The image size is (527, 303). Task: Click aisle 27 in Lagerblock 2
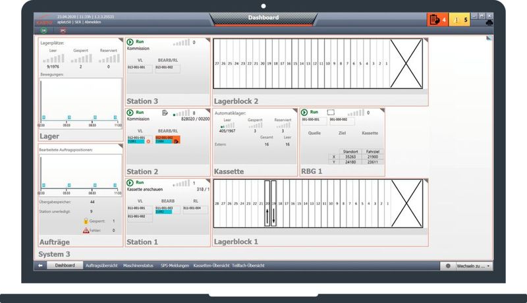click(217, 63)
